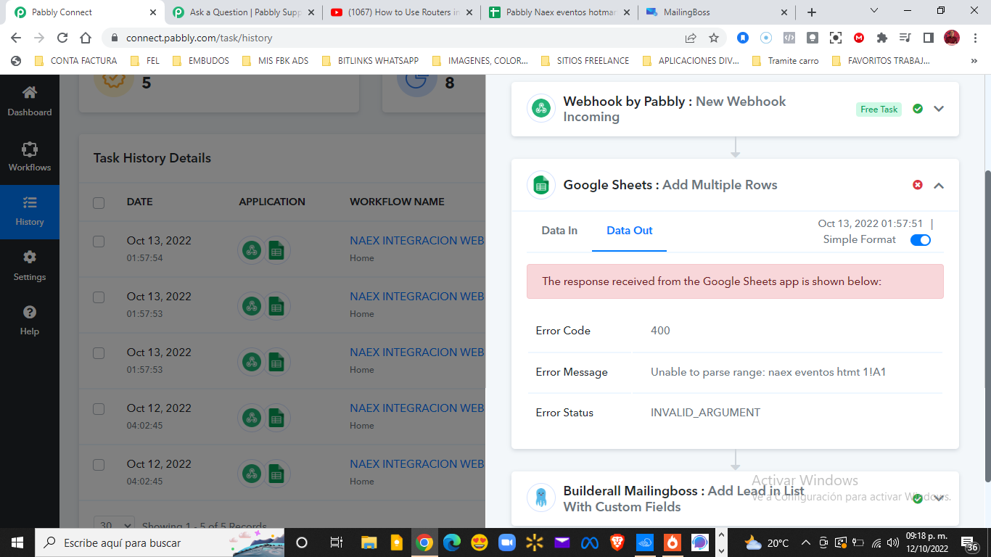The height and width of the screenshot is (557, 991).
Task: Click the green success check on Webhook step
Action: point(918,109)
